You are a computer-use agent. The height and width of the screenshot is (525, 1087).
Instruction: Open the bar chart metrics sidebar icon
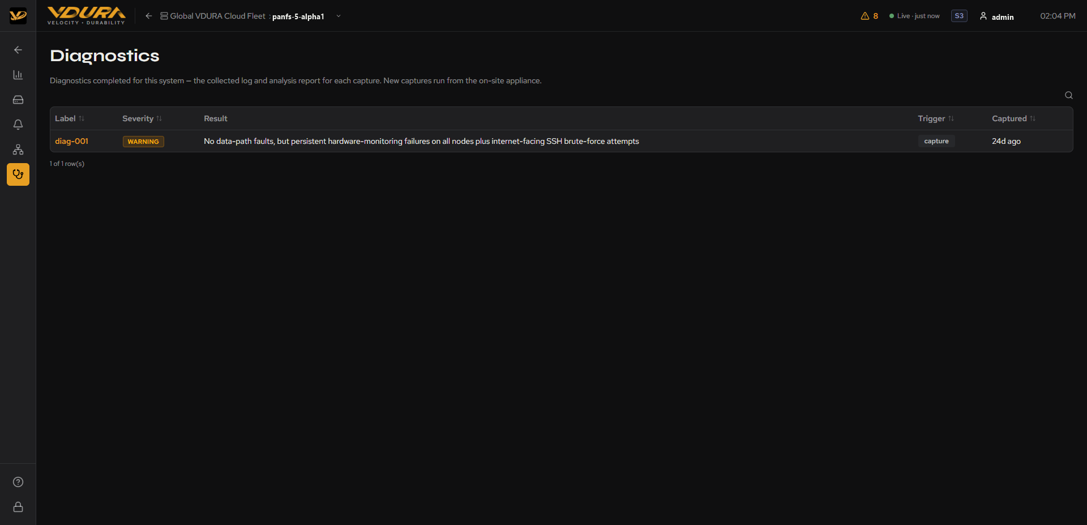pos(18,75)
